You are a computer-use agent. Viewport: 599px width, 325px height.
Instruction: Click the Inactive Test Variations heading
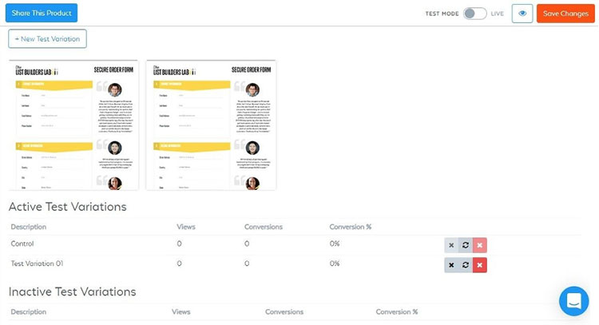point(72,291)
